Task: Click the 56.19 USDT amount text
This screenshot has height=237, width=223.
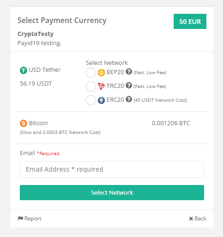Action: [x=36, y=84]
